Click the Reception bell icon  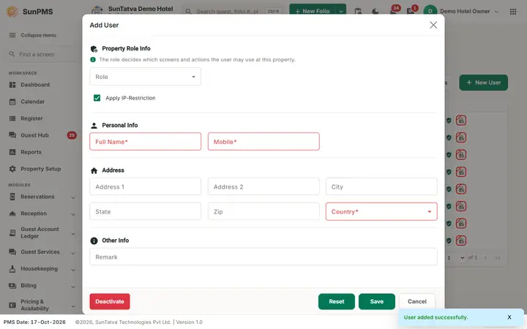(12, 213)
